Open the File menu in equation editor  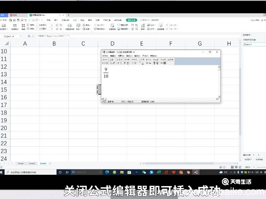[105, 56]
